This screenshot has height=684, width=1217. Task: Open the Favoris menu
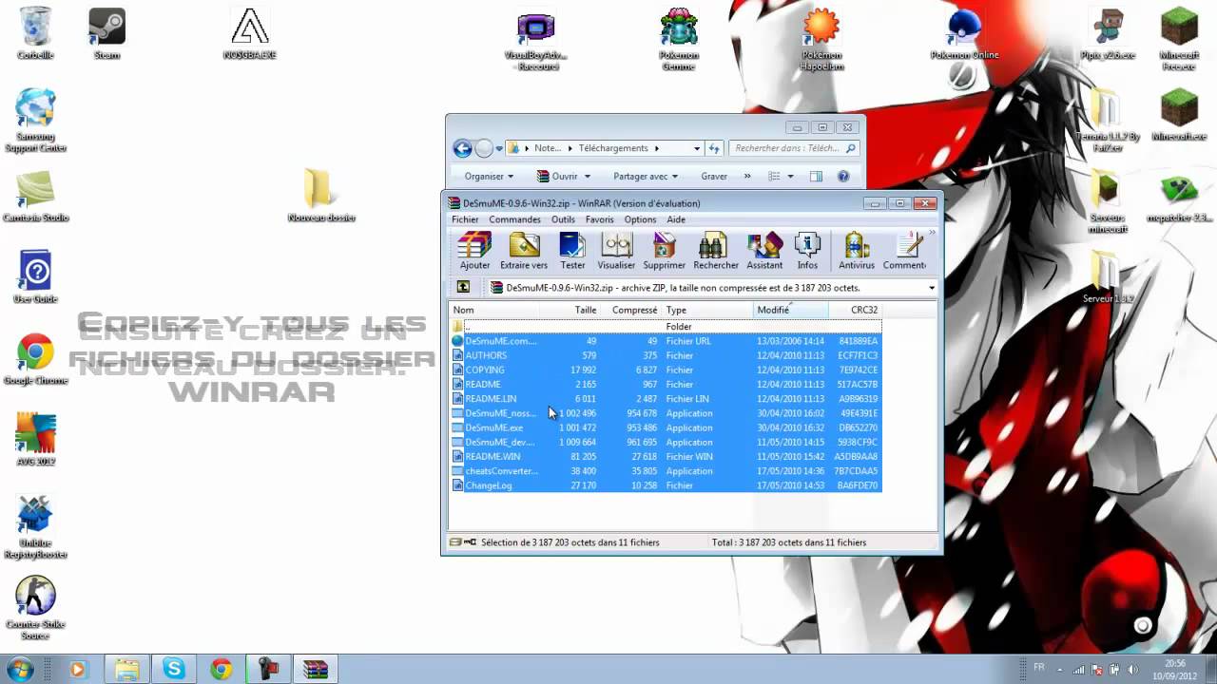(599, 219)
